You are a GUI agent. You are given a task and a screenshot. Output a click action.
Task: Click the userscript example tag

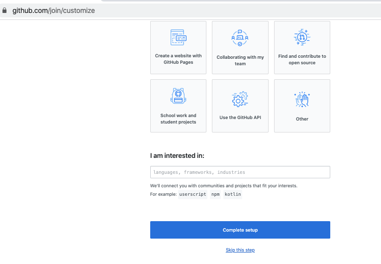click(x=192, y=194)
